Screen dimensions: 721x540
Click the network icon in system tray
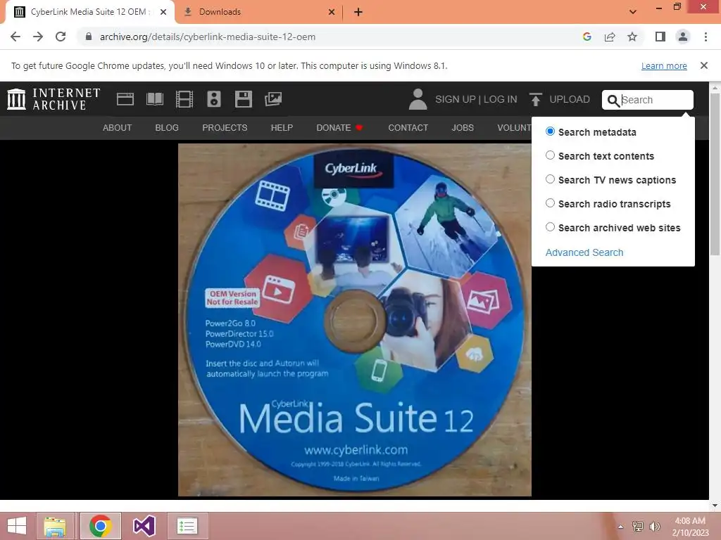tap(637, 527)
